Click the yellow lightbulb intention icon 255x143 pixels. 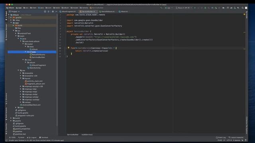click(x=69, y=48)
